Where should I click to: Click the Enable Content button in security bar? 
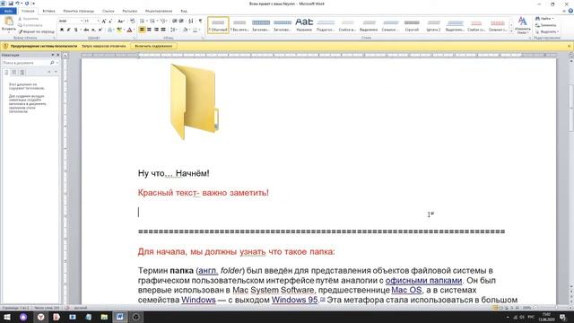[x=153, y=46]
